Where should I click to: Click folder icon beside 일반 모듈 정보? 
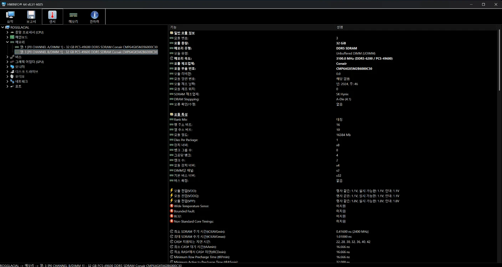(x=171, y=33)
